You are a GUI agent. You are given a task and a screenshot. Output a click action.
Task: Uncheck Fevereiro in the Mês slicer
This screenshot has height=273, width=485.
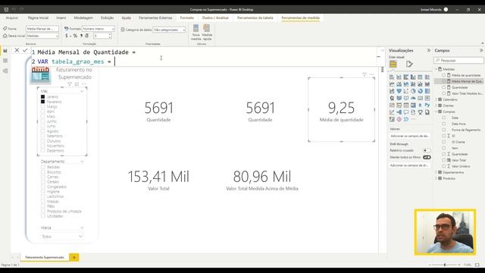[42, 102]
